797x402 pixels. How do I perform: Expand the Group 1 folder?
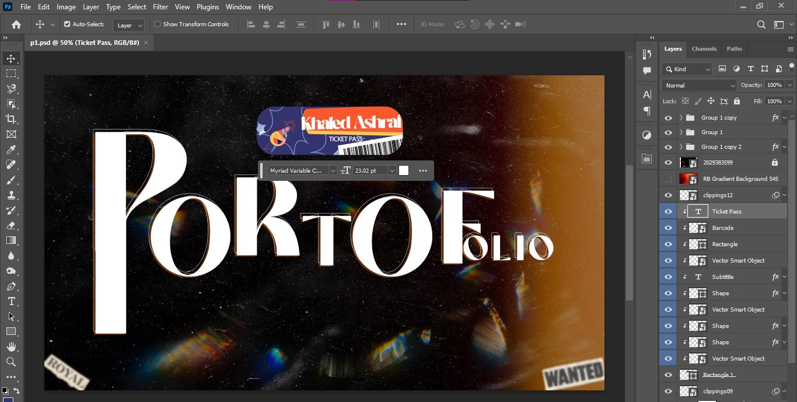(x=681, y=132)
